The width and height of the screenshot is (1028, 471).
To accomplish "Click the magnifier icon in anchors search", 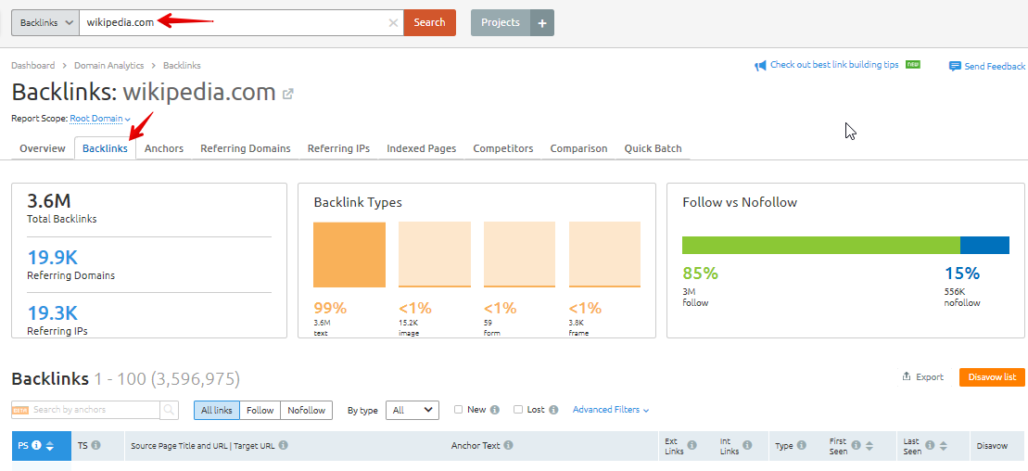I will tap(169, 410).
